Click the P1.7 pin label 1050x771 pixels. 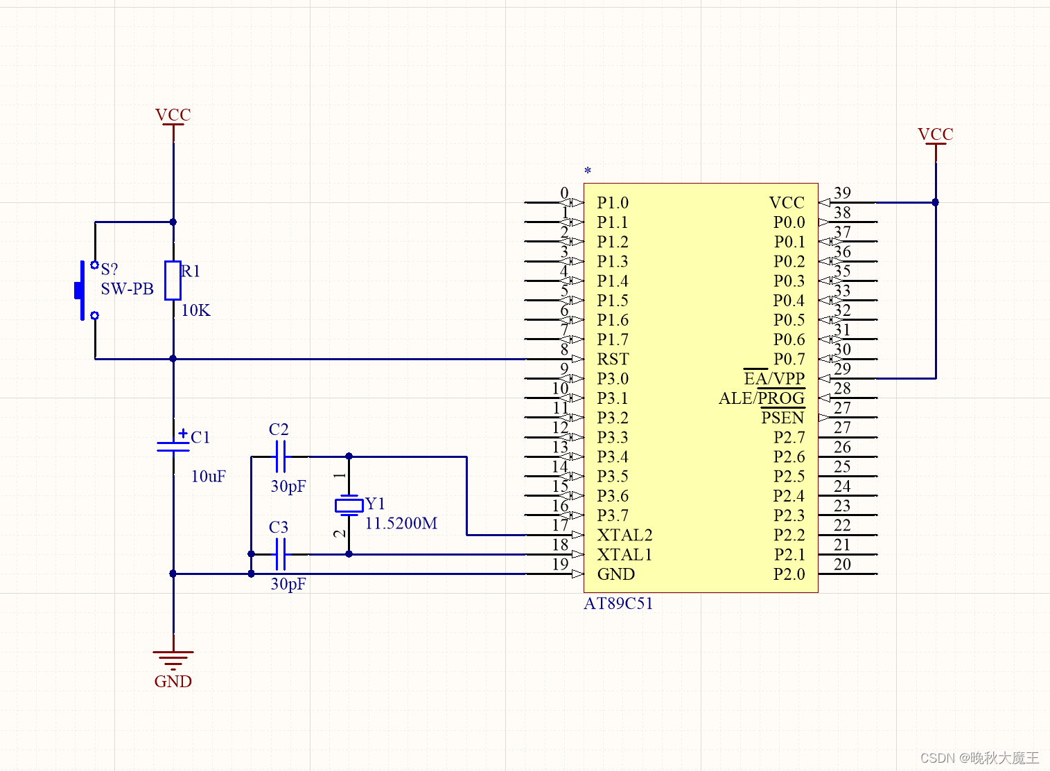[613, 339]
